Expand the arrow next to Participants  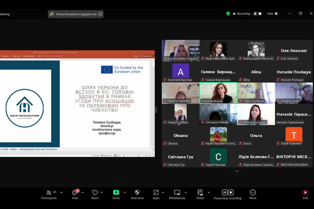(61, 192)
